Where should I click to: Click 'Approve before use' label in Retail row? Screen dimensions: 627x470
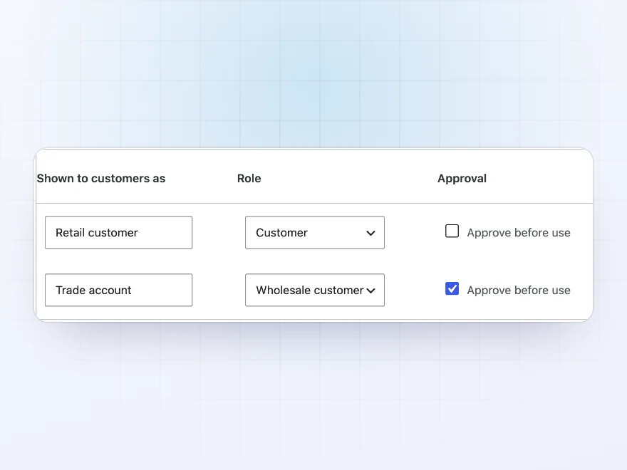519,233
